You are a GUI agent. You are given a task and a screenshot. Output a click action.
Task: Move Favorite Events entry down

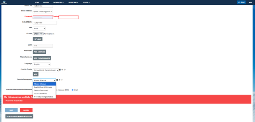(x=65, y=70)
